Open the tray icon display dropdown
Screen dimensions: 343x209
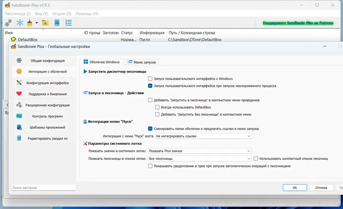(x=200, y=151)
